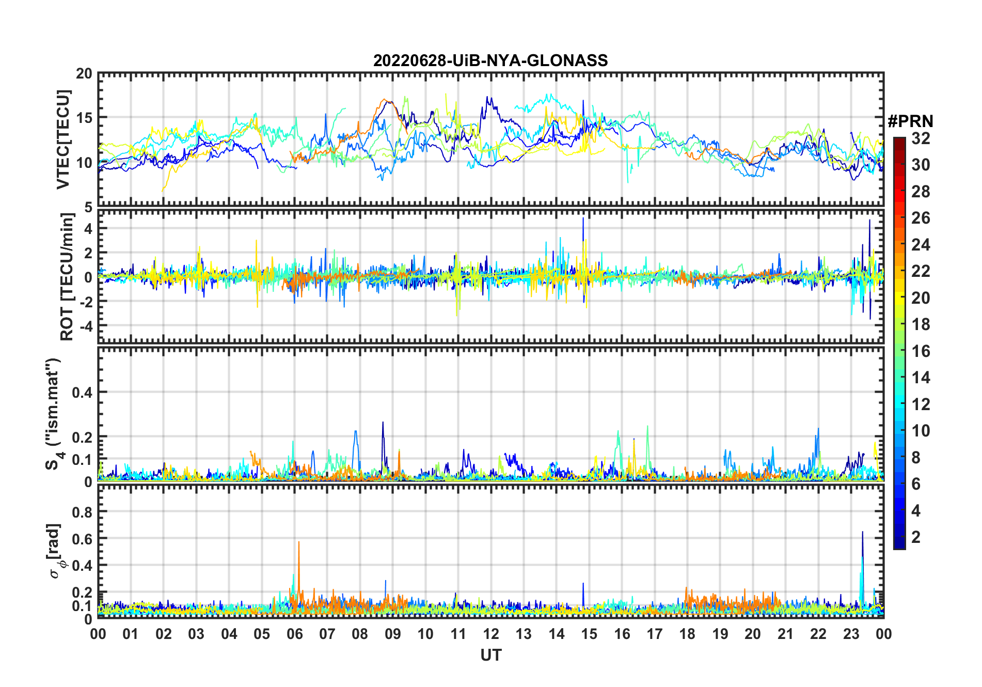
Task: Select hour "15" on the UT axis
Action: 589,634
